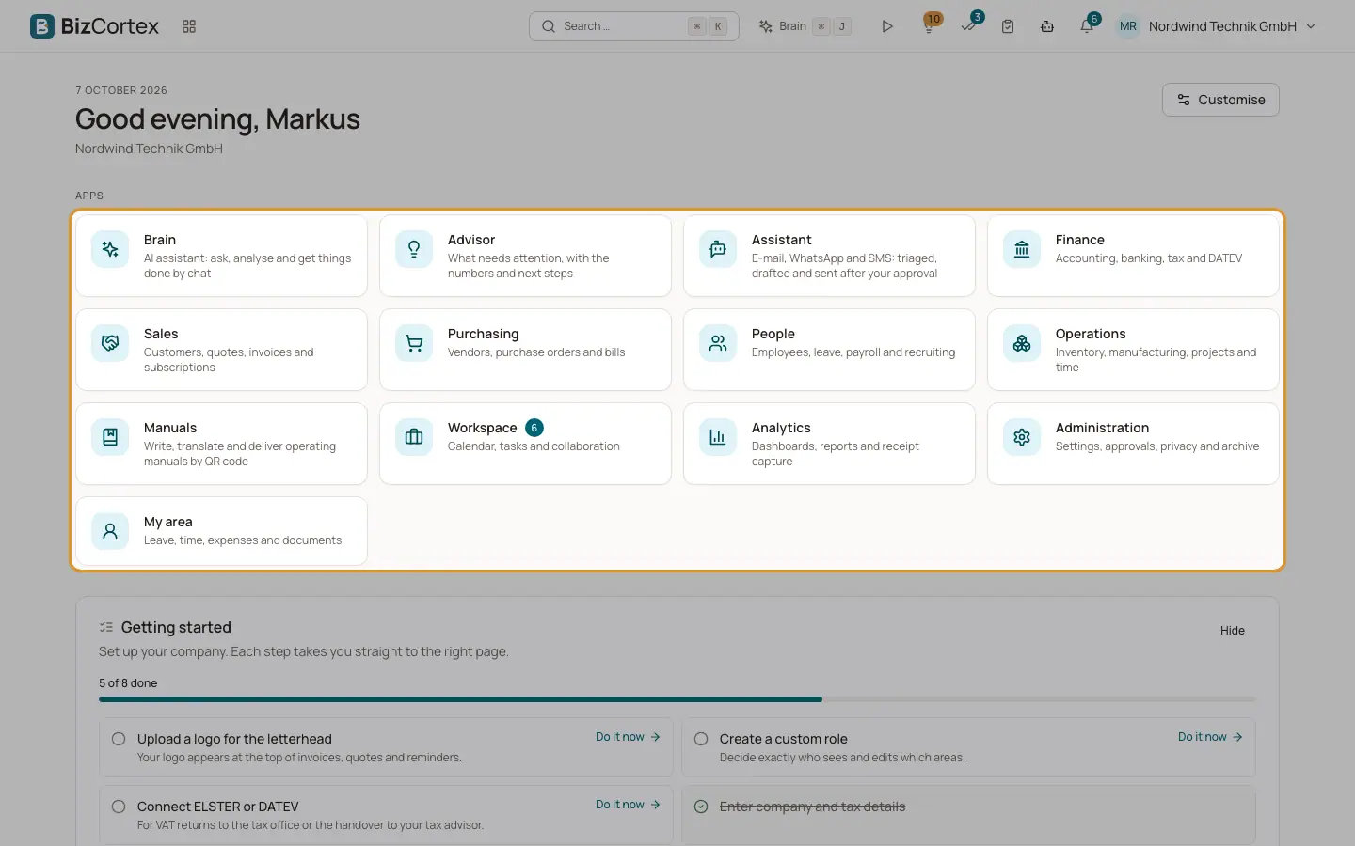This screenshot has height=846, width=1355.
Task: Collapse Getting started with Hide
Action: 1233,631
